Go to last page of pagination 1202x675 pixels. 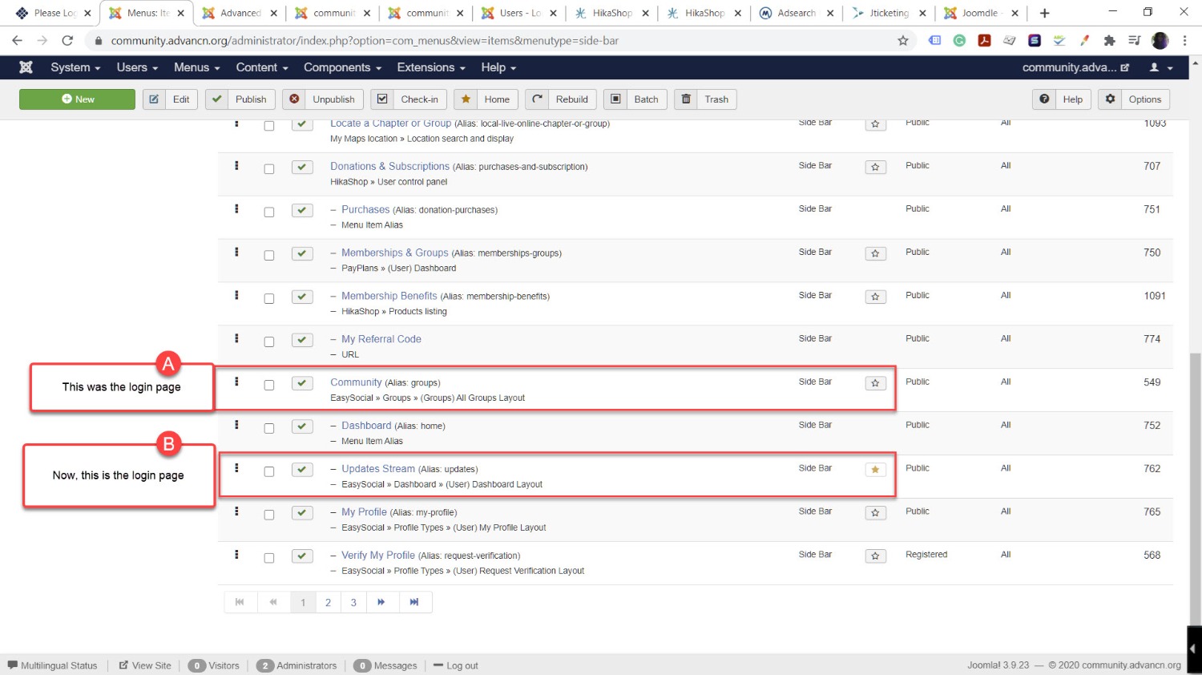pos(414,602)
